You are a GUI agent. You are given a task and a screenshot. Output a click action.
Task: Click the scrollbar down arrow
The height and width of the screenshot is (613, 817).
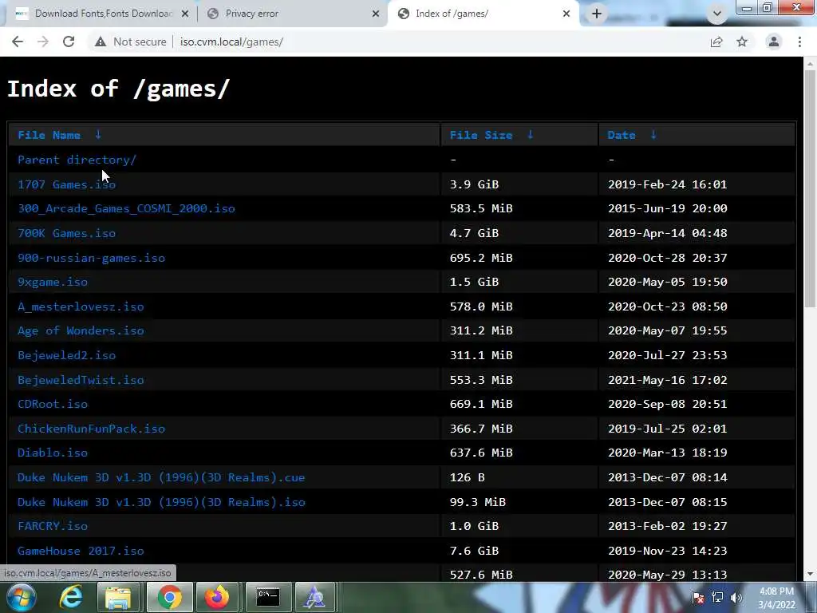point(811,574)
